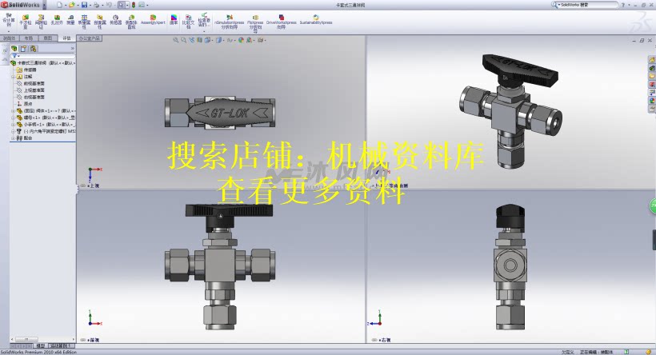Open the Clearance Verification tool (间隙验证)
This screenshot has height=355, width=656.
[41, 22]
